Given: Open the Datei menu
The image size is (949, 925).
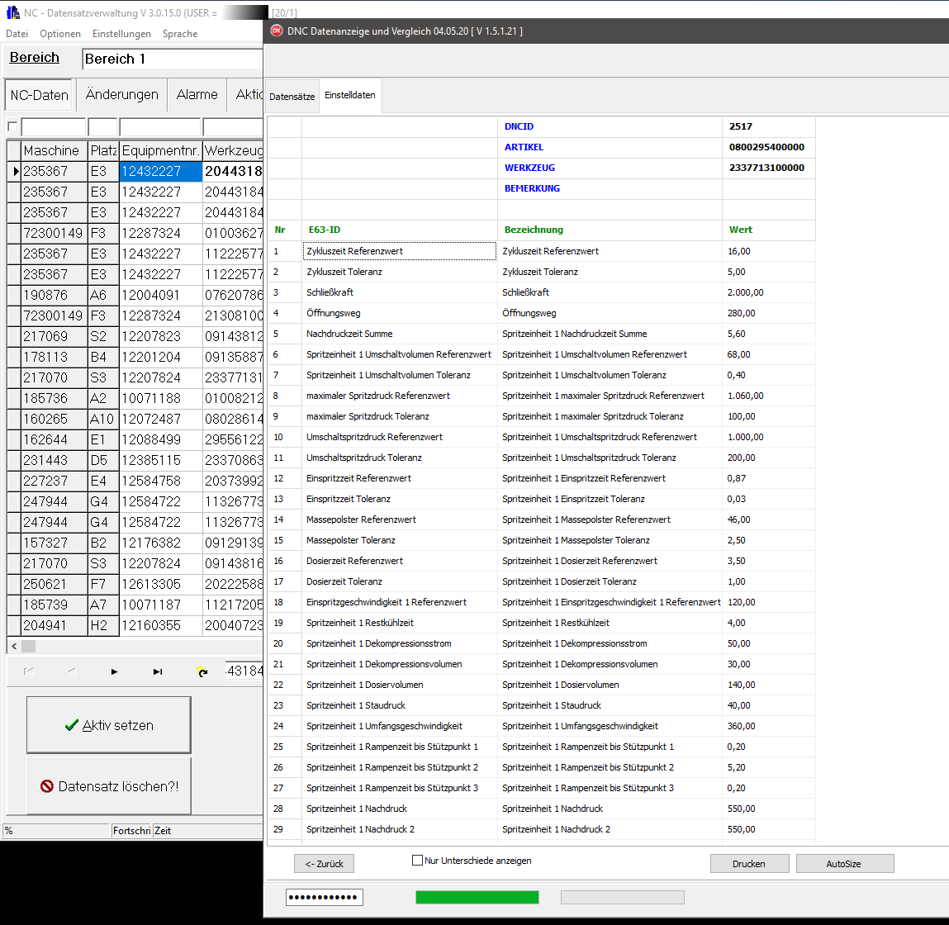Looking at the screenshot, I should coord(17,34).
